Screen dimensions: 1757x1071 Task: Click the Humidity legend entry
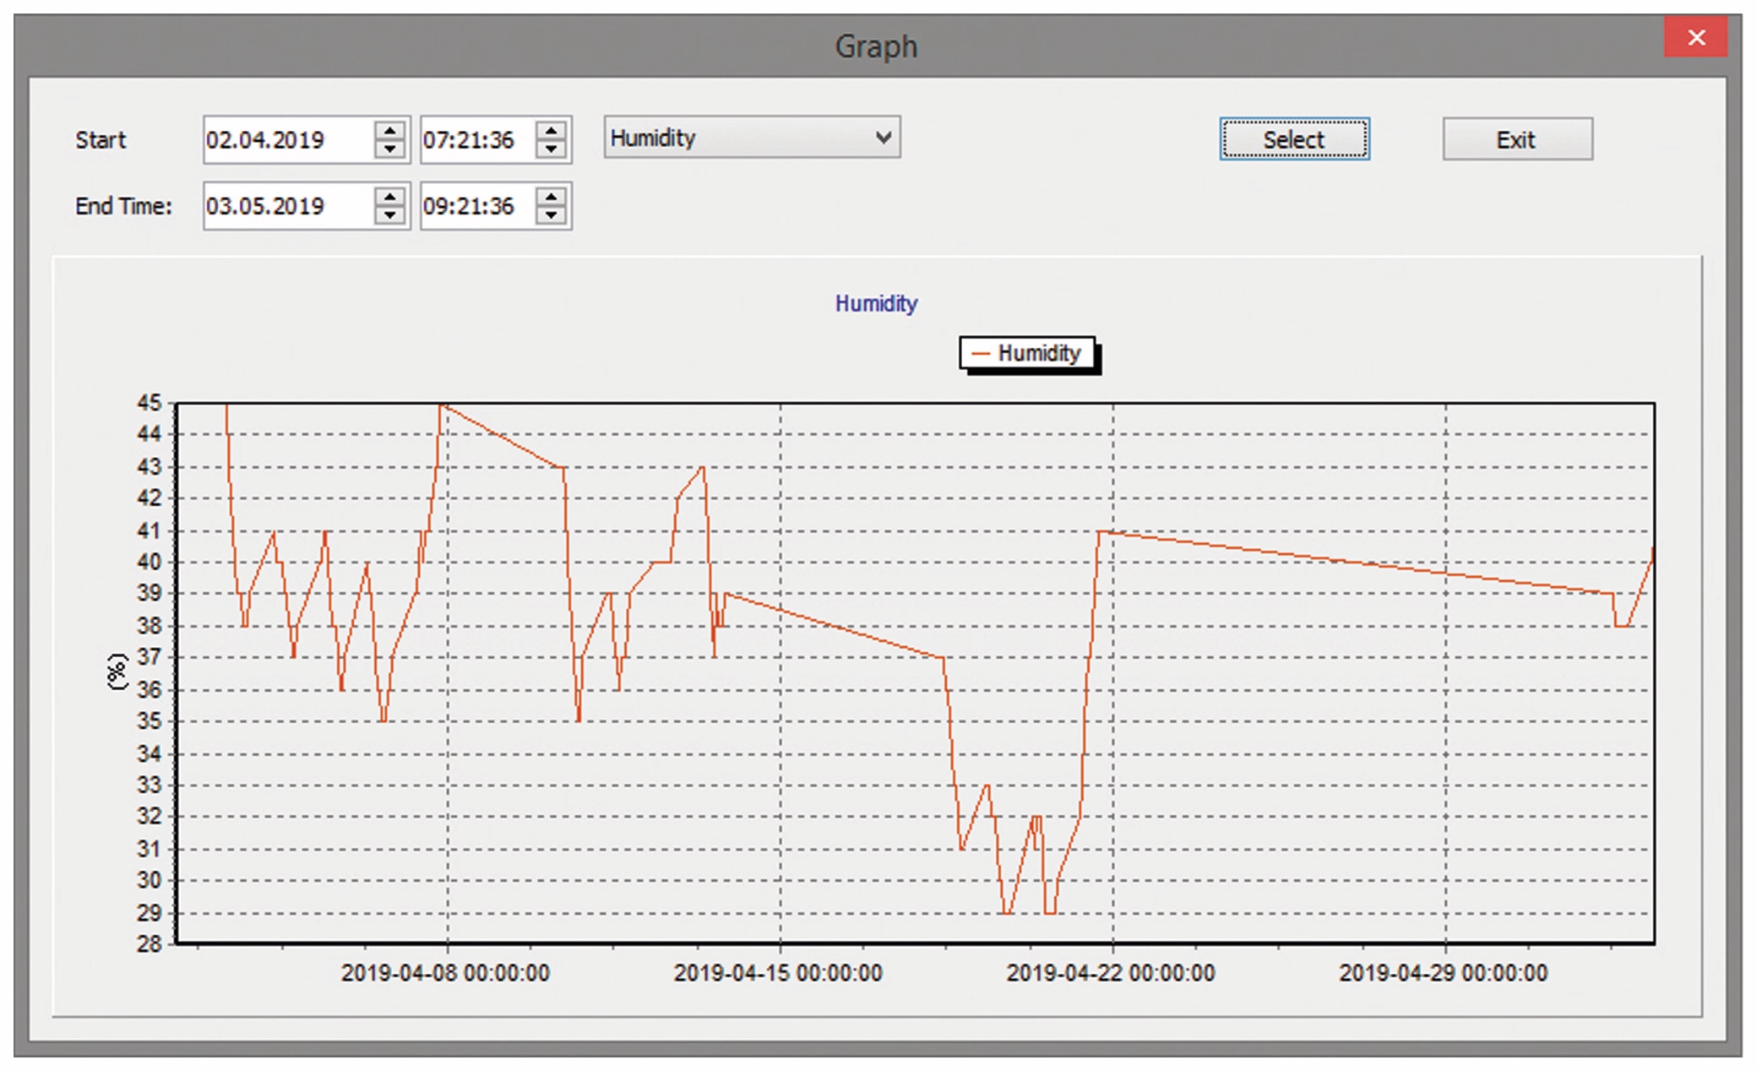click(1038, 353)
